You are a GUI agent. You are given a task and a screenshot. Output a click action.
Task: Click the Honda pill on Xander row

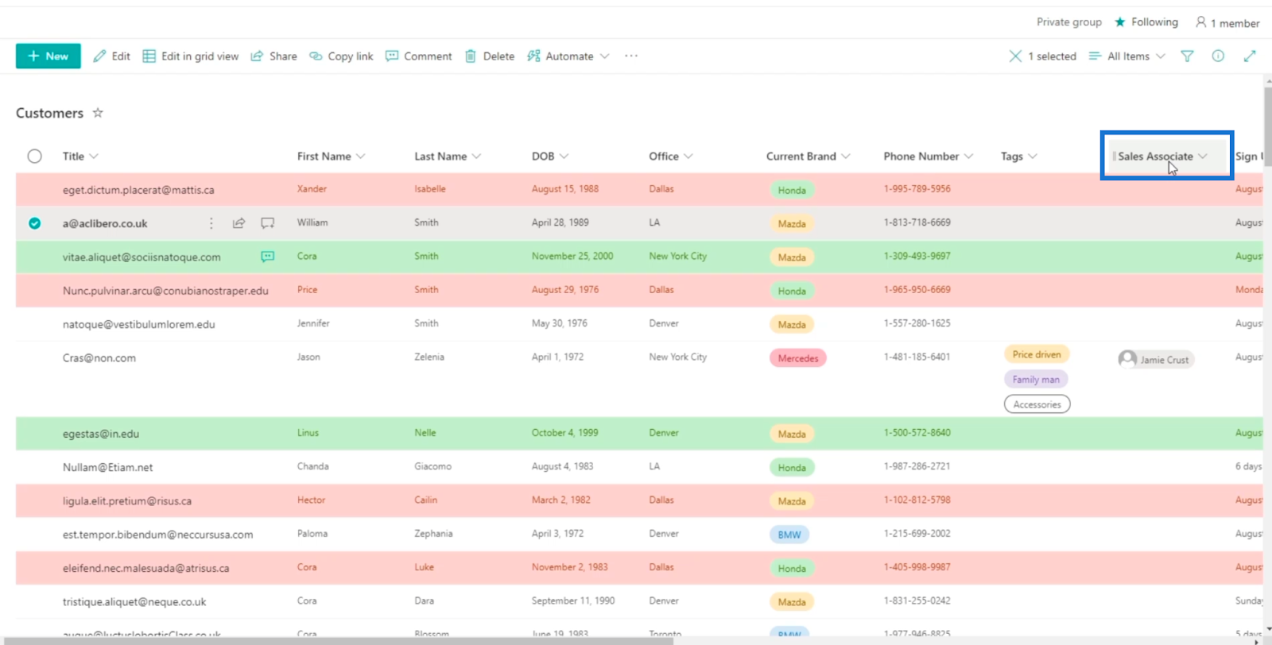click(x=792, y=191)
